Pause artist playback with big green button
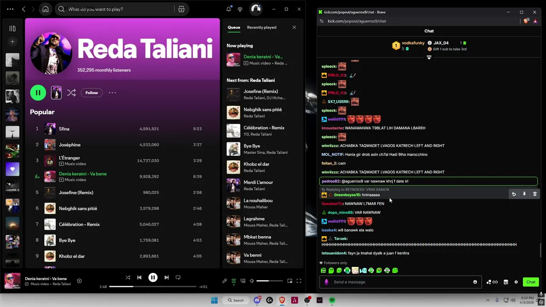 [38, 93]
